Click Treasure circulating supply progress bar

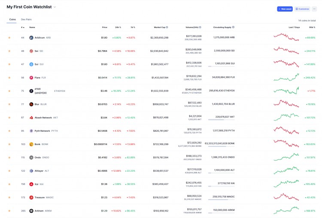221,200
